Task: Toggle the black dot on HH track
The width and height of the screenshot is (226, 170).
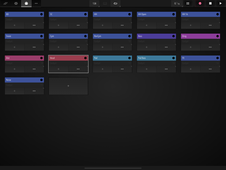Action: [129, 14]
